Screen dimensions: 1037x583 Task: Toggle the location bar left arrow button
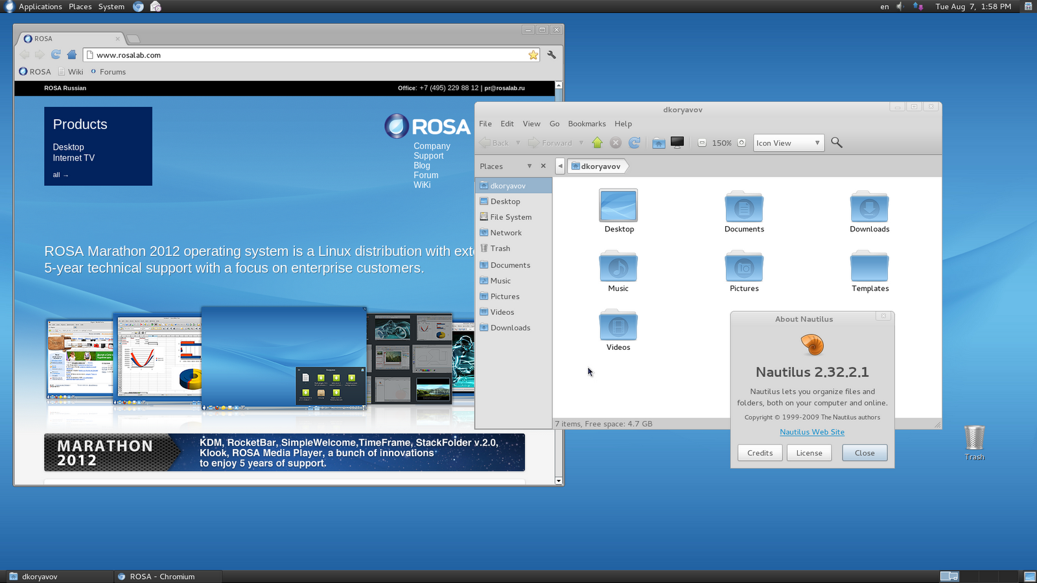(x=560, y=166)
